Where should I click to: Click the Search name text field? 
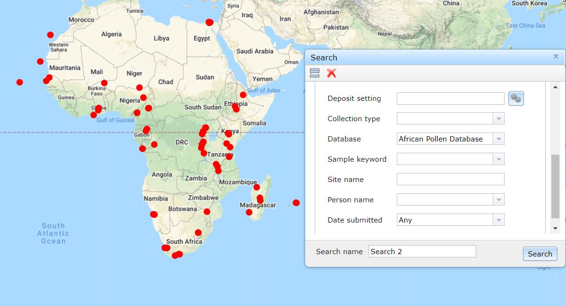pyautogui.click(x=422, y=252)
